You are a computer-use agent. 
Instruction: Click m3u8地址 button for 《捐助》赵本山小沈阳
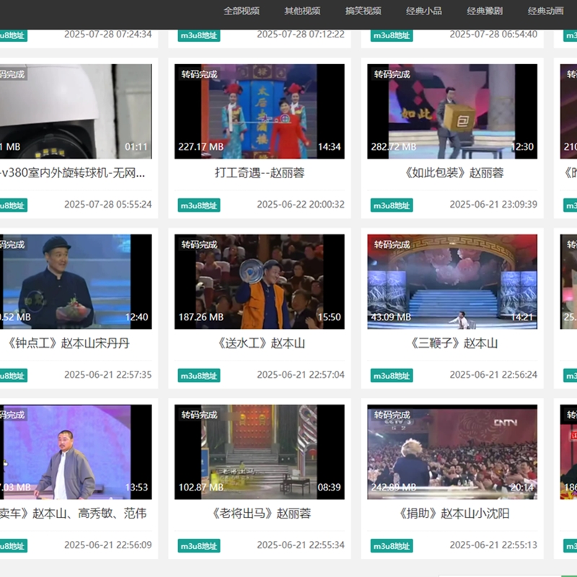coord(392,546)
